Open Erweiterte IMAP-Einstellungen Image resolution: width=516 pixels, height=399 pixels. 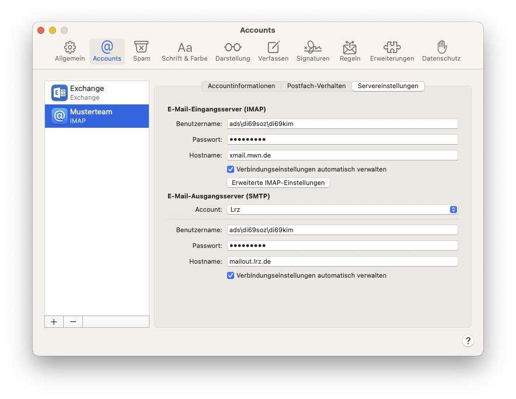click(x=278, y=183)
